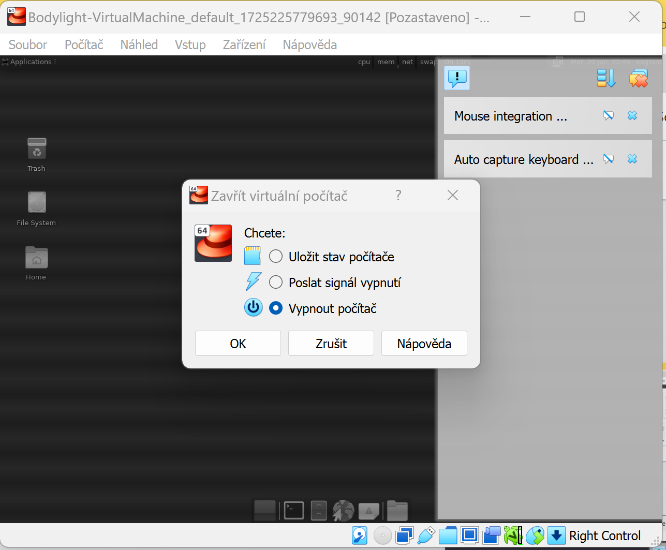Select the 'Uložit stav počítače' radio option
This screenshot has height=550, width=666.
coord(276,257)
